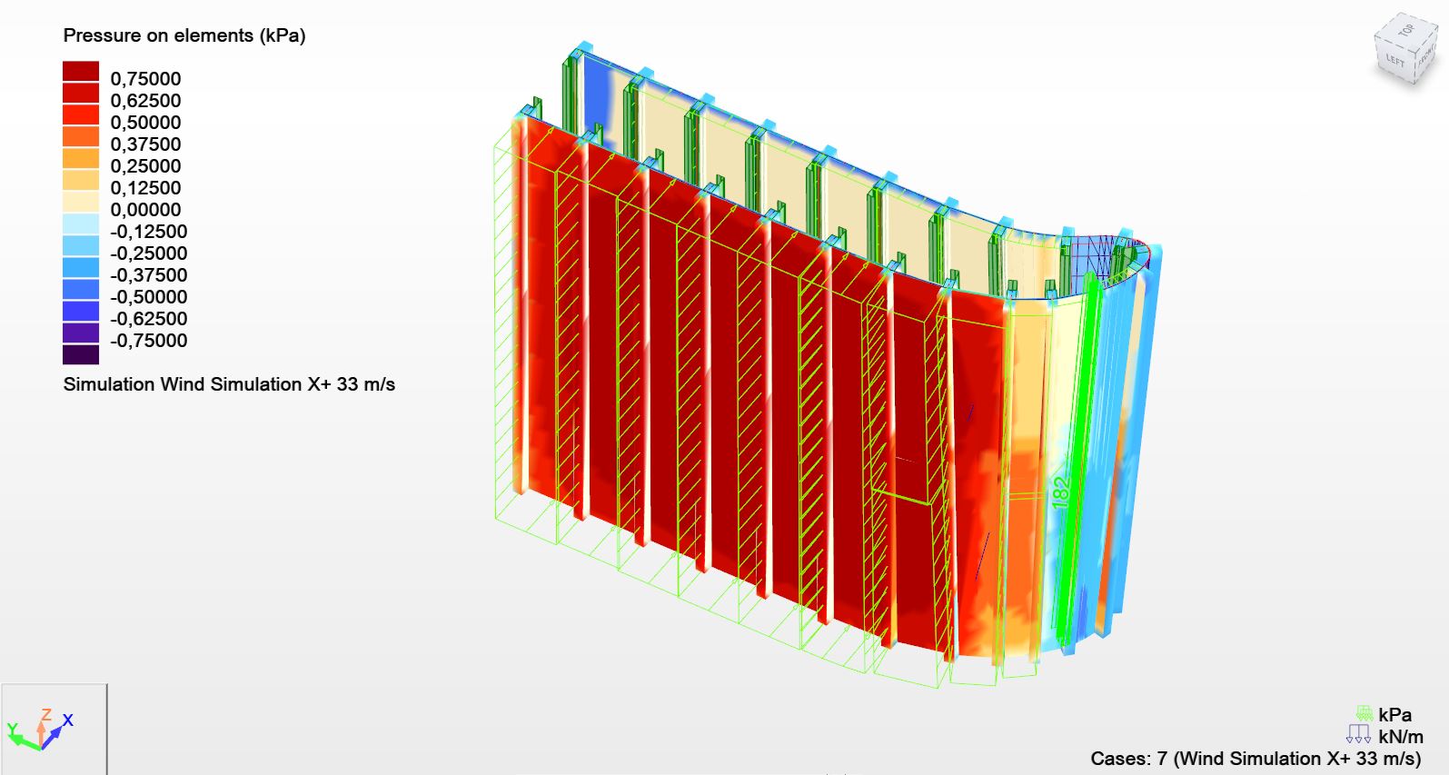Click the kN/m distributed load icon
The image size is (1449, 775).
pyautogui.click(x=1358, y=735)
